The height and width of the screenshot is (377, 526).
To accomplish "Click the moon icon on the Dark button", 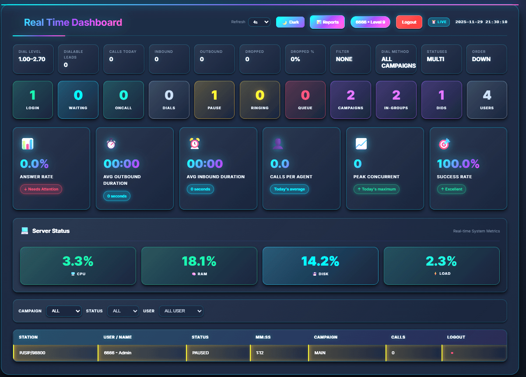I will [284, 21].
